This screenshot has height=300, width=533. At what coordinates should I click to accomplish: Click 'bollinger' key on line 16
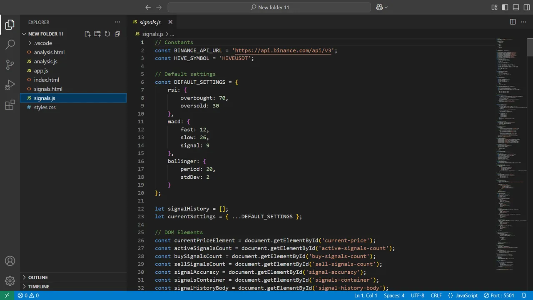182,161
